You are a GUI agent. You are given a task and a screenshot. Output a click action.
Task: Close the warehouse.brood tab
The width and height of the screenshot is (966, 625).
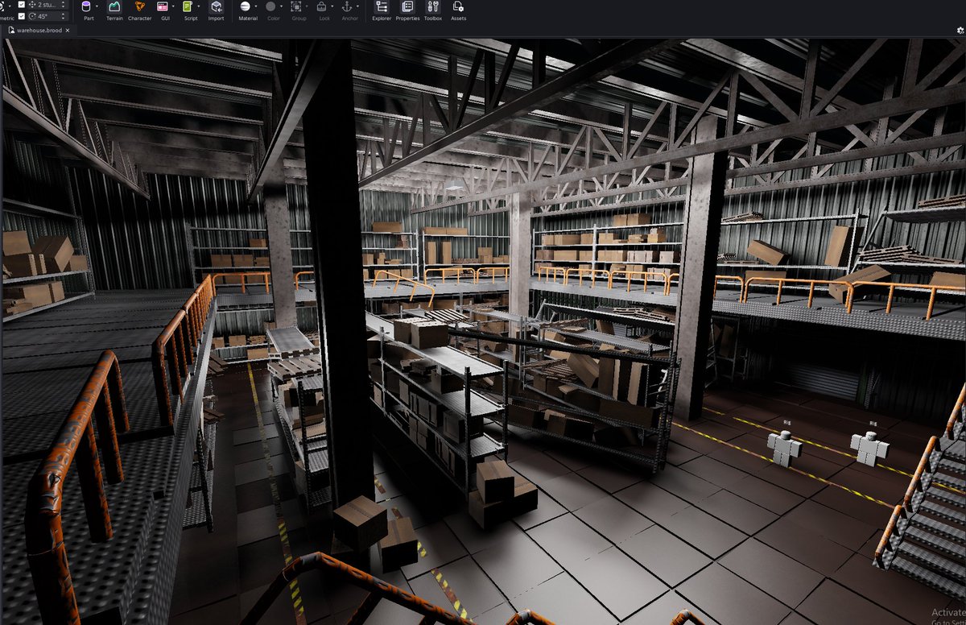(68, 30)
